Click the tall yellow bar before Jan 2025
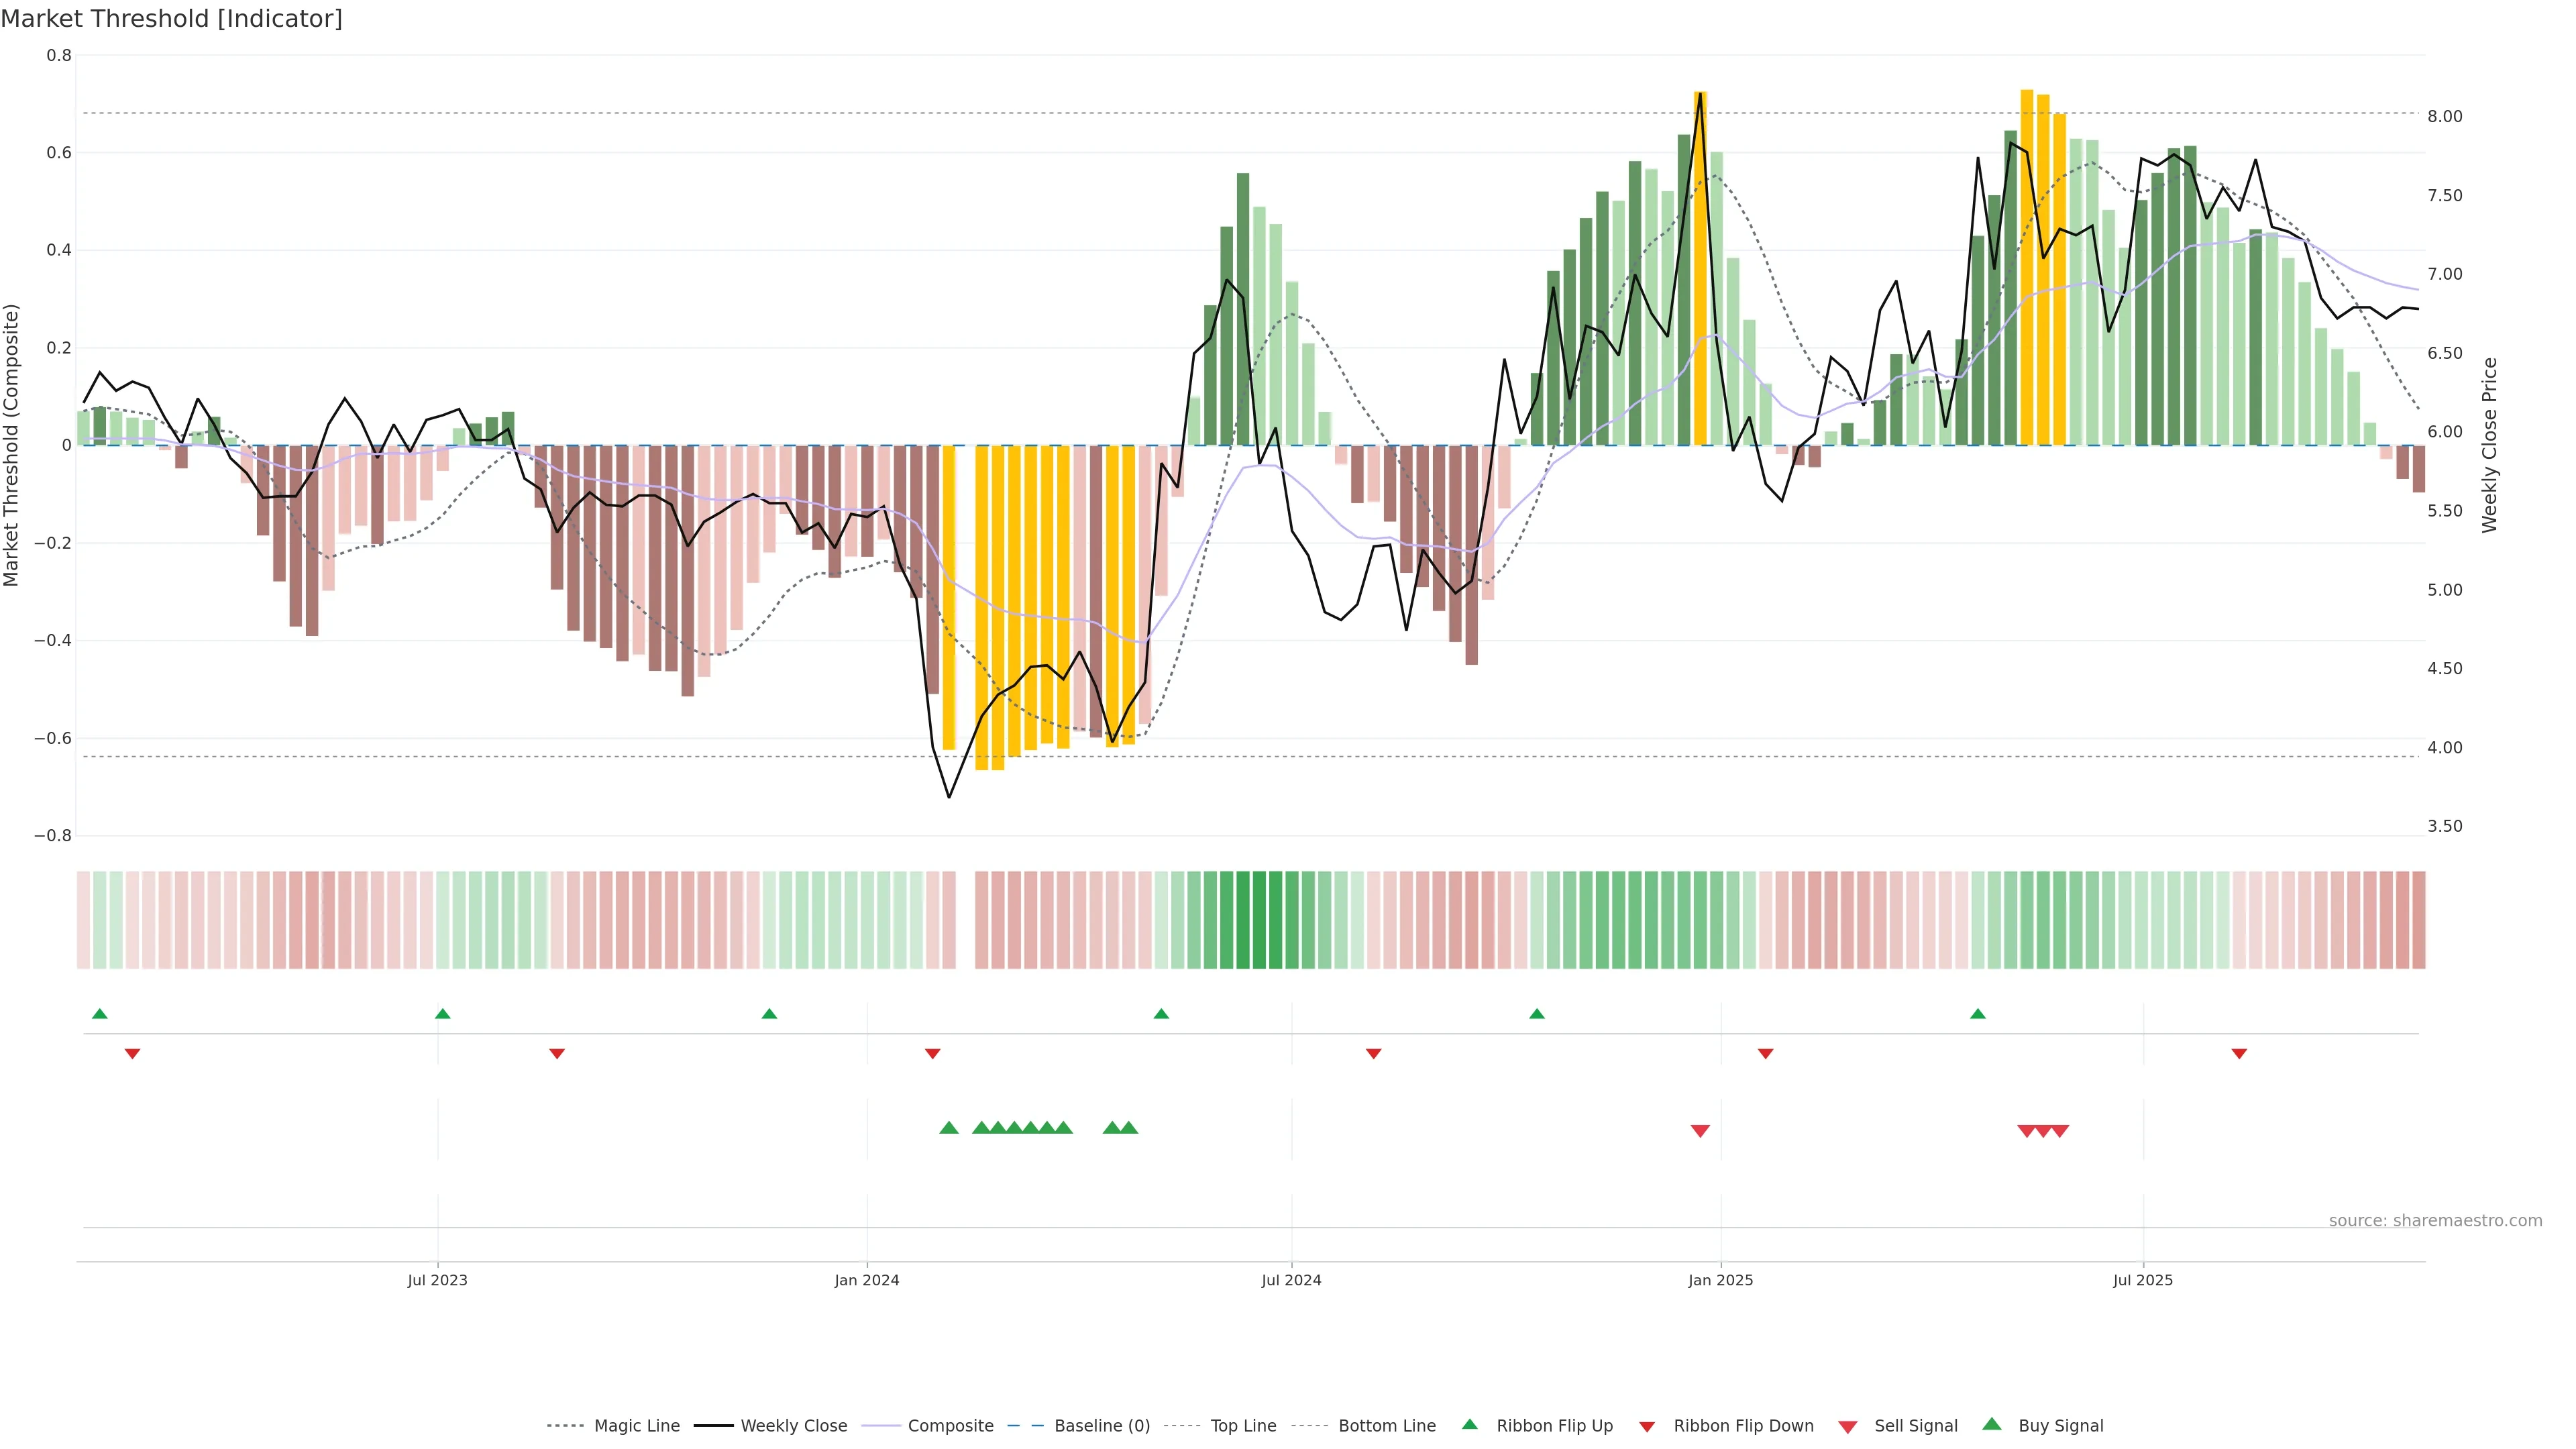2576x1449 pixels. [x=1700, y=268]
